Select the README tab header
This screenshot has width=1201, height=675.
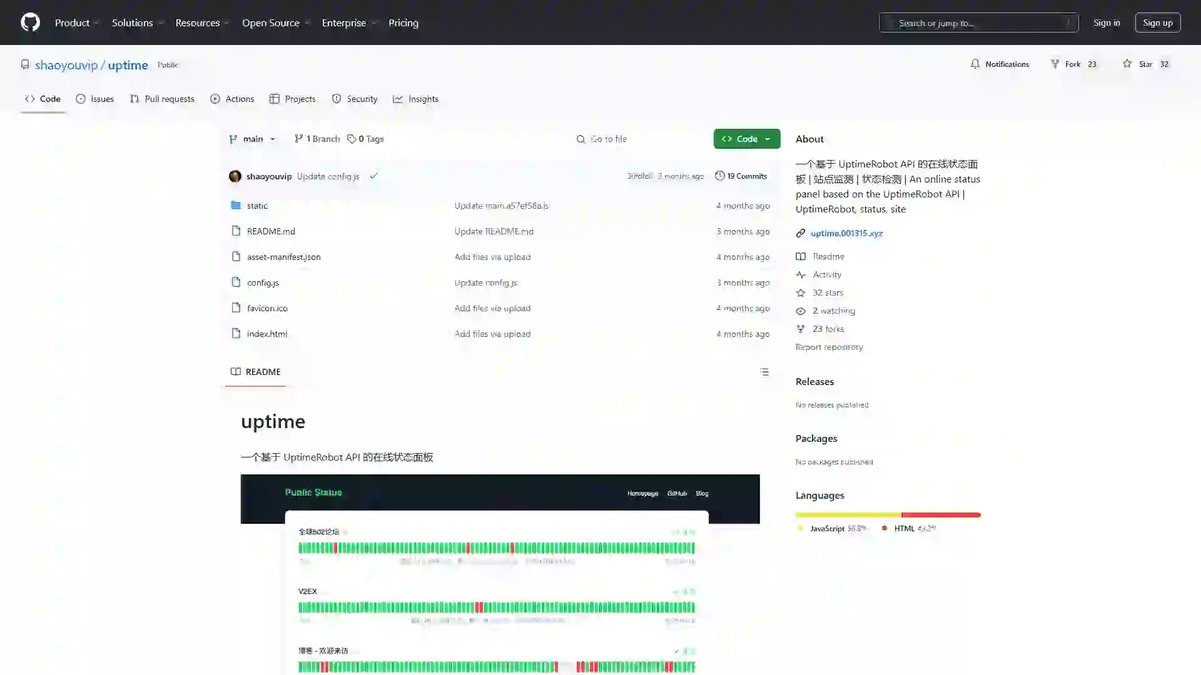coord(255,371)
